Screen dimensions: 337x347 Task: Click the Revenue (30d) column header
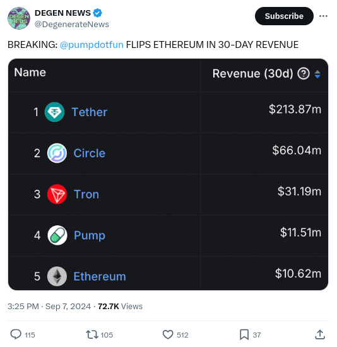pos(252,73)
